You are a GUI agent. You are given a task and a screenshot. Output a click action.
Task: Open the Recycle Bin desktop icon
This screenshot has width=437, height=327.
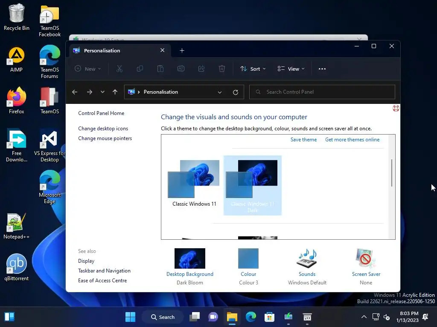(17, 17)
